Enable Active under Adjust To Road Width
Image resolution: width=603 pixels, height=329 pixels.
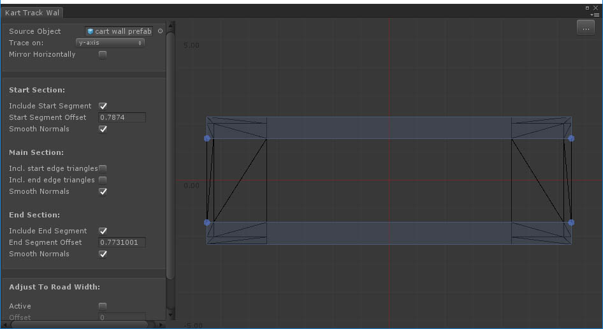pos(102,306)
